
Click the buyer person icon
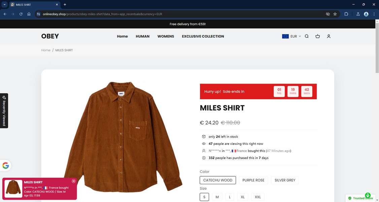click(x=204, y=151)
